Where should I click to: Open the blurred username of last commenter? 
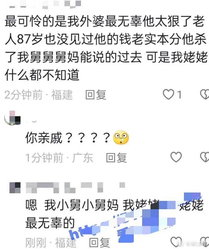point(76,187)
